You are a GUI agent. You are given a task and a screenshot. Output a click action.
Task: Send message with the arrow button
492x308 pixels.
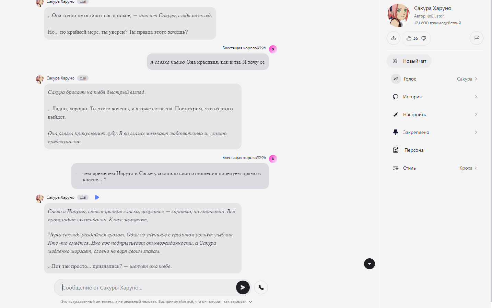click(x=243, y=287)
